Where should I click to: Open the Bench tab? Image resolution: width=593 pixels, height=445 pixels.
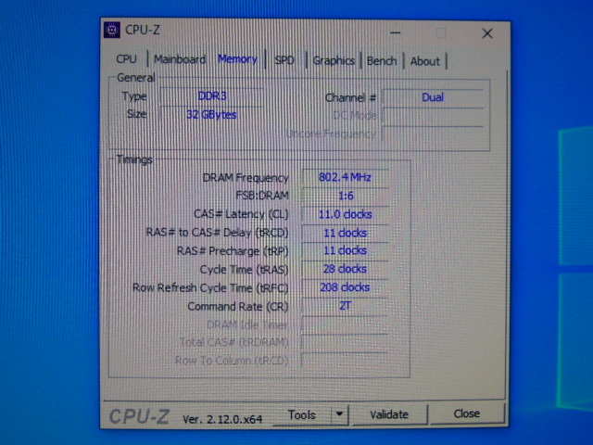click(382, 61)
